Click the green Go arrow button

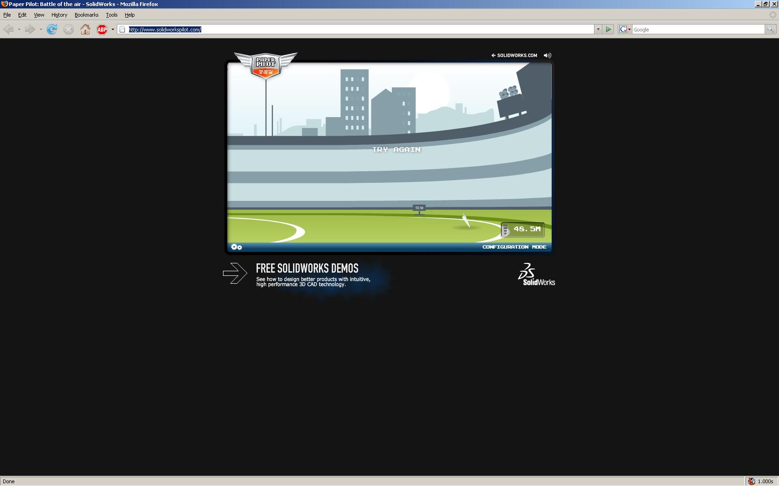608,30
